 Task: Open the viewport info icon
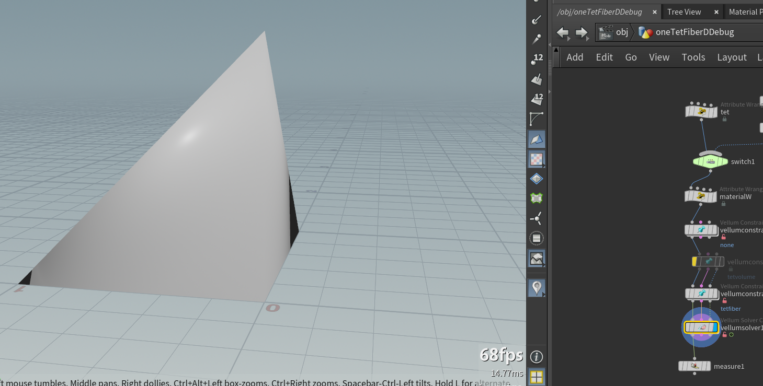536,357
